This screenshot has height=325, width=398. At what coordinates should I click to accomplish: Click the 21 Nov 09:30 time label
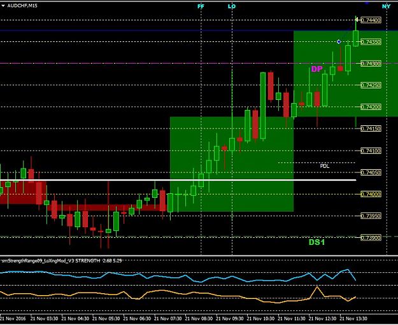tap(230, 319)
